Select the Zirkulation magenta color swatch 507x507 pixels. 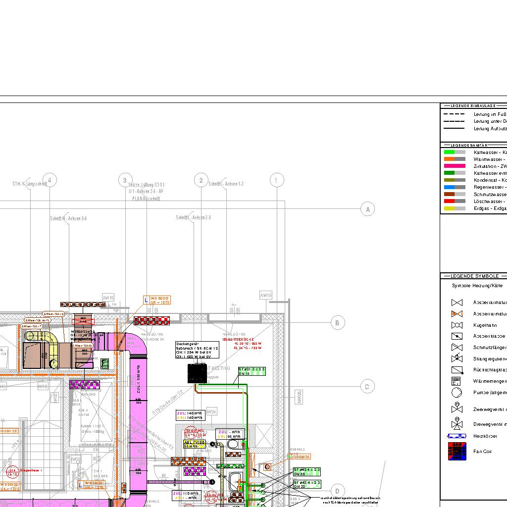[x=450, y=166]
